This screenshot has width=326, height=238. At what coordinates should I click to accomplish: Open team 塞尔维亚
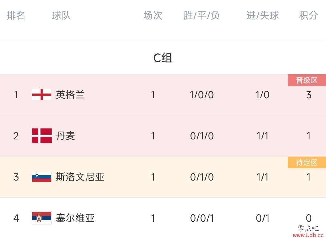(x=75, y=218)
